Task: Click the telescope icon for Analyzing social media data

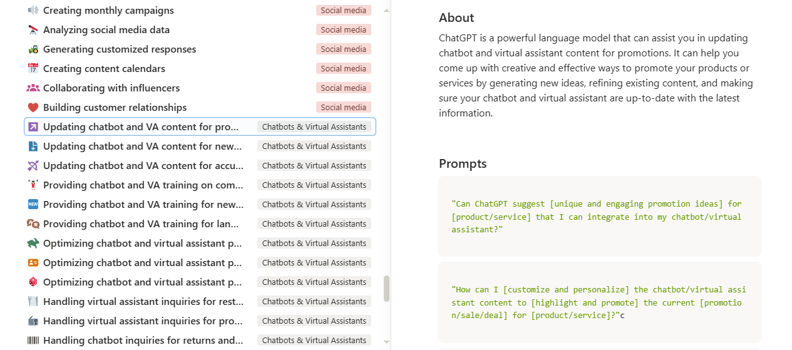Action: pyautogui.click(x=33, y=30)
